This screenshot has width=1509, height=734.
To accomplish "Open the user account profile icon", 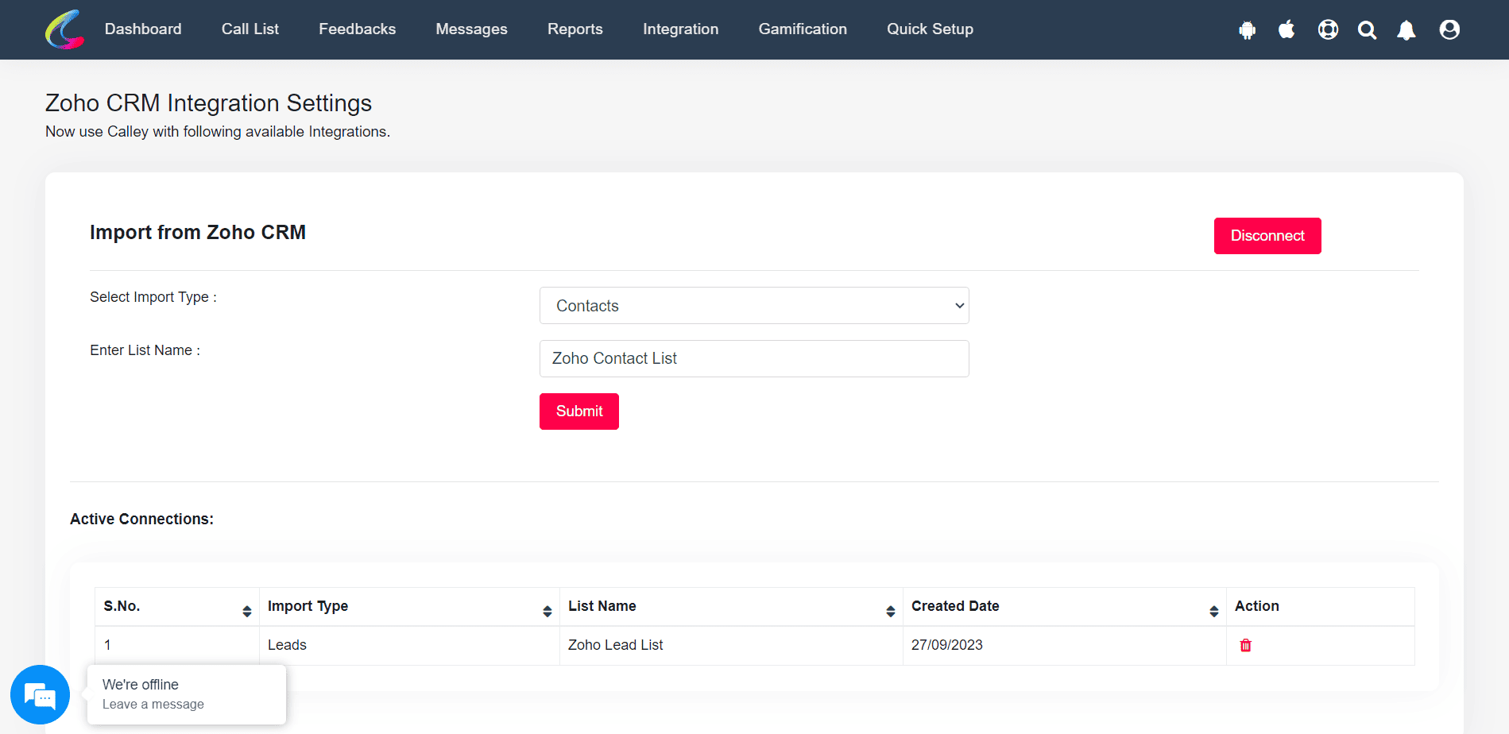I will point(1449,29).
